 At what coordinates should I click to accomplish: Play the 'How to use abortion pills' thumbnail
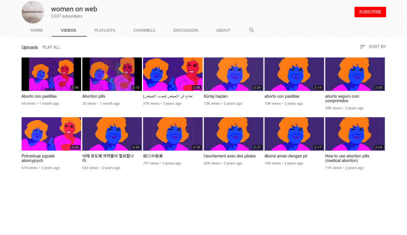(x=355, y=134)
